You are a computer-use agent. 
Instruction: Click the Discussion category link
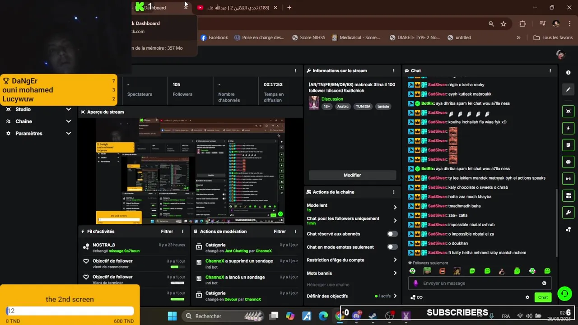[x=332, y=99]
